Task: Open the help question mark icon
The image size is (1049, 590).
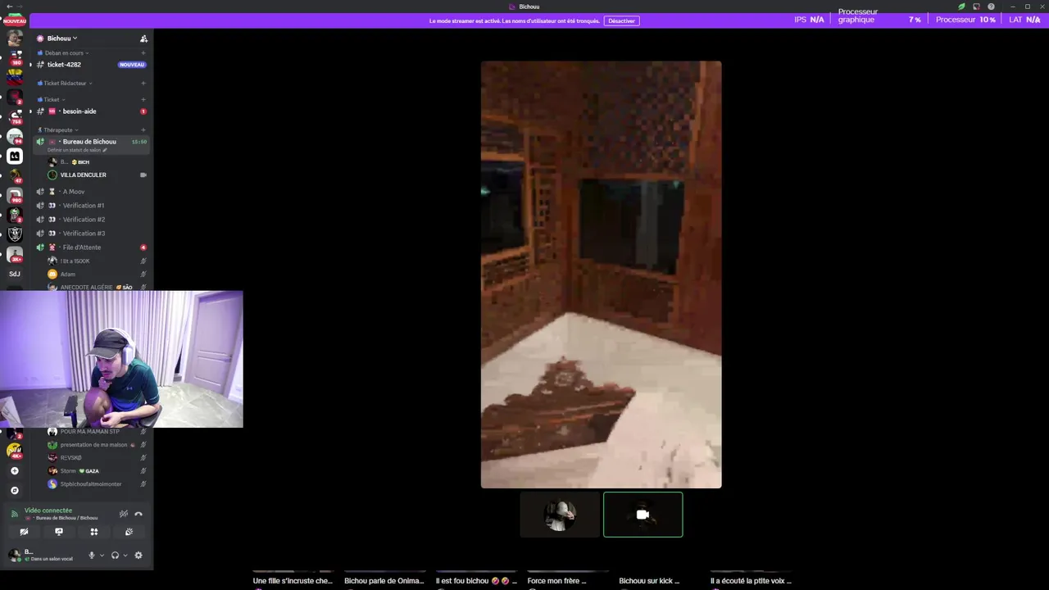Action: tap(991, 7)
